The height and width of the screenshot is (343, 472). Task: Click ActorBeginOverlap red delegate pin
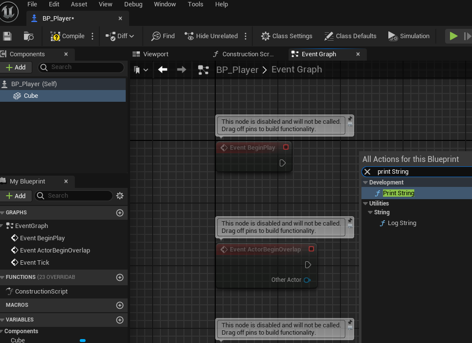click(x=311, y=249)
